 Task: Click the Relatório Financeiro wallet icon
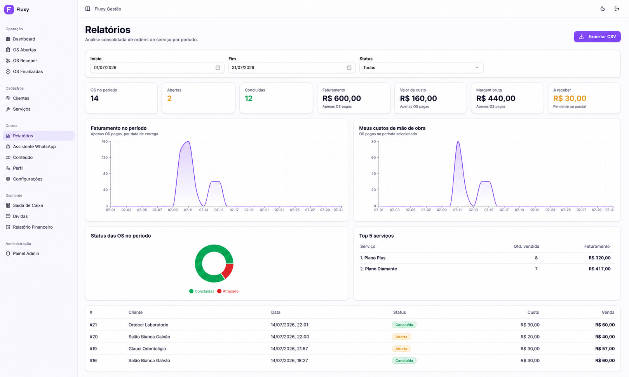8,227
